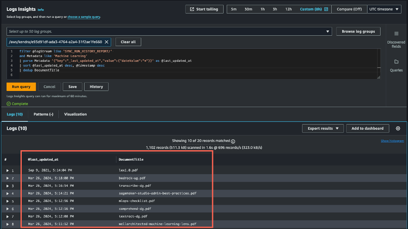This screenshot has height=229, width=408.
Task: Click the info icon next to records matched
Action: pos(233,141)
